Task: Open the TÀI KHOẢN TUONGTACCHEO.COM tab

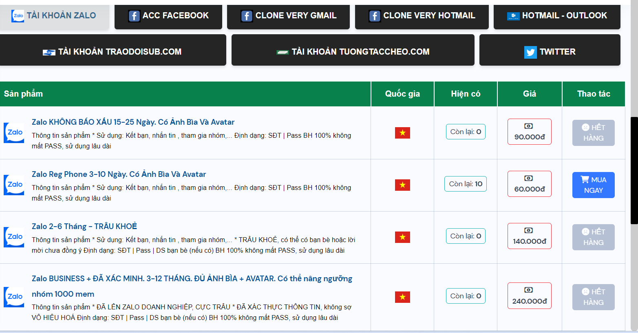Action: point(353,50)
